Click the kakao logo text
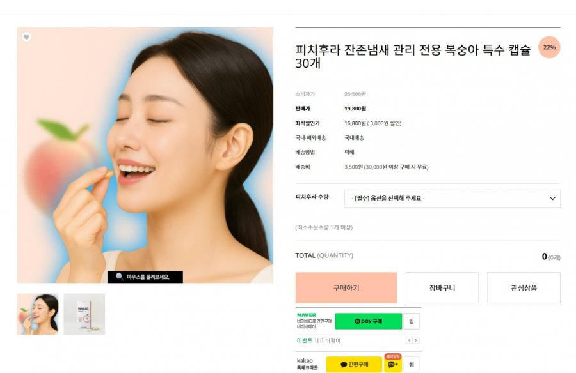This screenshot has width=576, height=373. tap(305, 360)
